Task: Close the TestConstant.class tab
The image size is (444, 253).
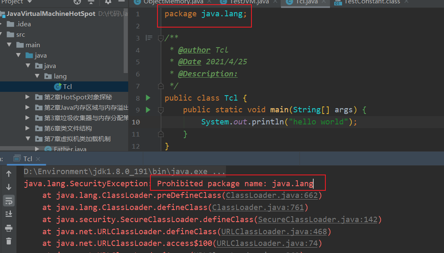Action: click(x=406, y=2)
